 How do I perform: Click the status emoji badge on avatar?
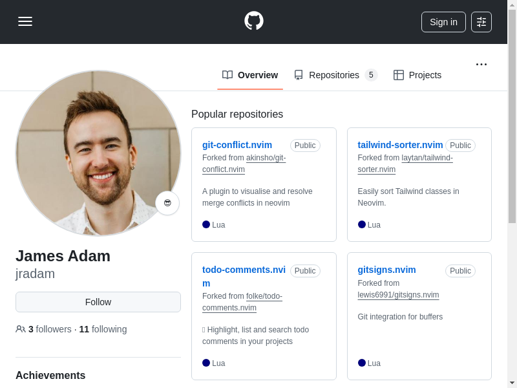click(x=167, y=203)
